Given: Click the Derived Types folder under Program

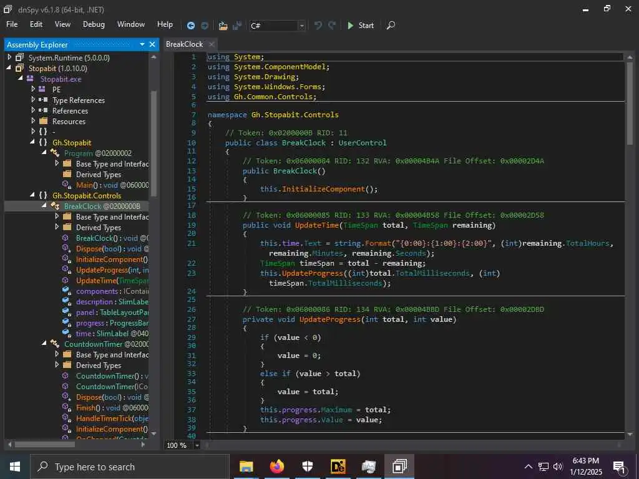Looking at the screenshot, I should coord(98,175).
